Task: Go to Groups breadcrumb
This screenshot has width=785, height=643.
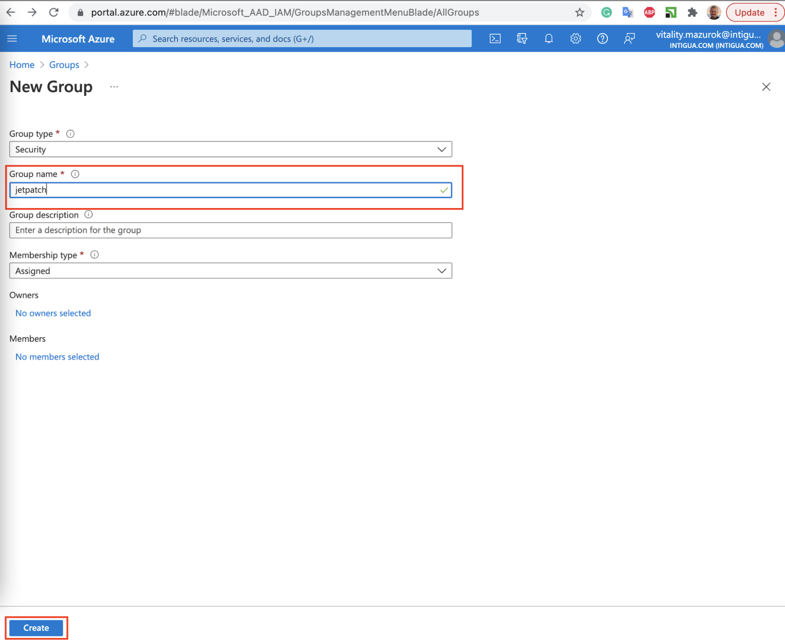Action: [64, 65]
